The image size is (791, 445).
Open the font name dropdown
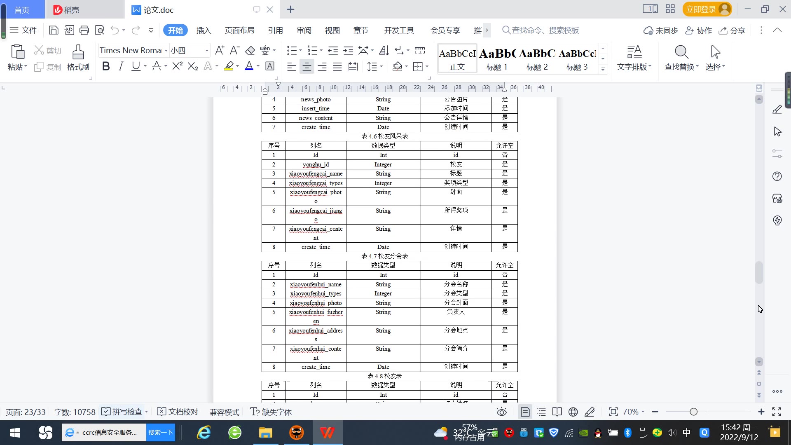tap(166, 51)
